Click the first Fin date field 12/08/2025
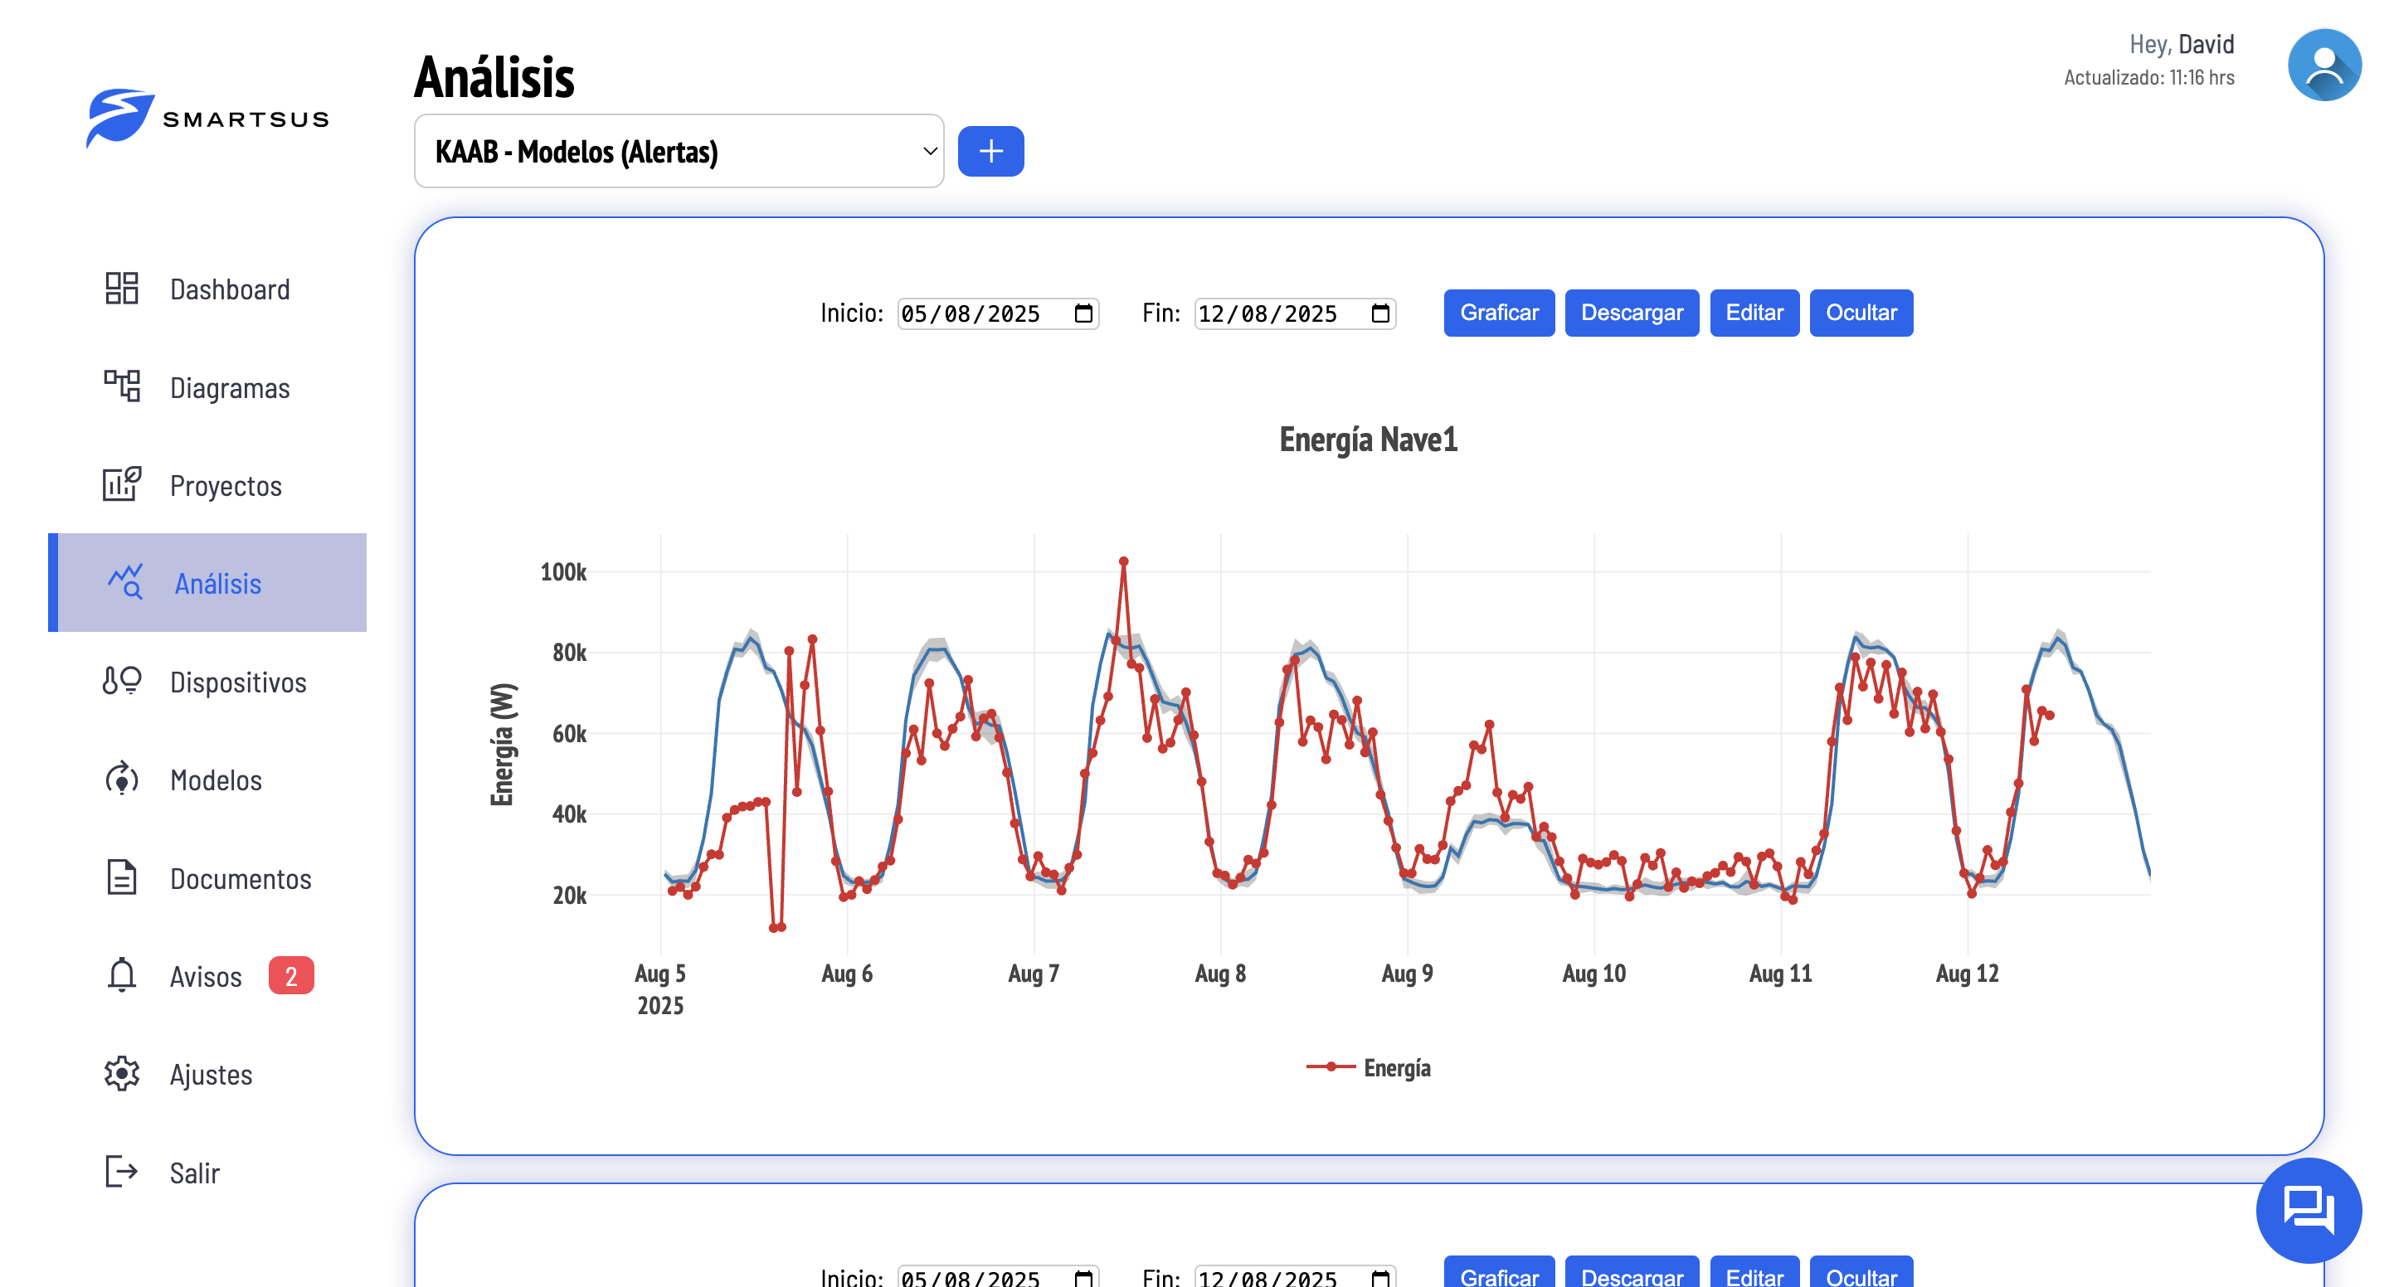 (1295, 313)
